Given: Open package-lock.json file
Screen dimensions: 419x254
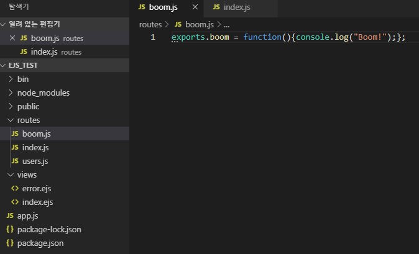Looking at the screenshot, I should 48,229.
